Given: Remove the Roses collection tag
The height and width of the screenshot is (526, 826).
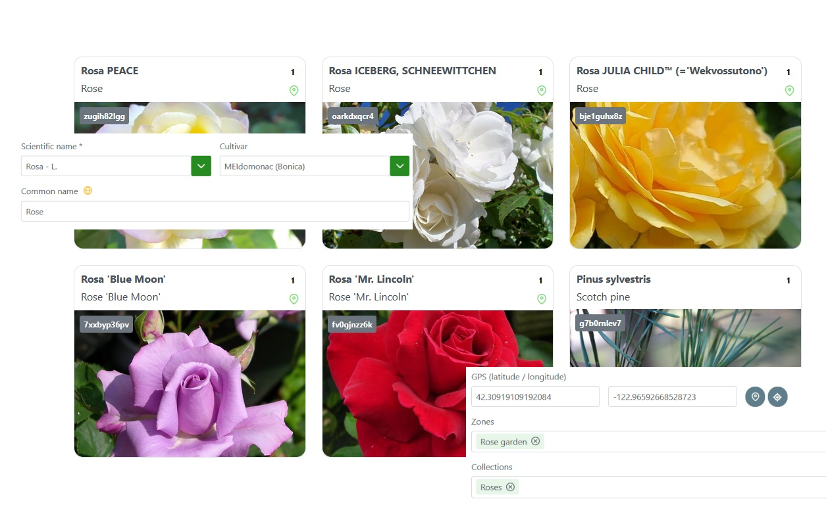Looking at the screenshot, I should coord(509,487).
